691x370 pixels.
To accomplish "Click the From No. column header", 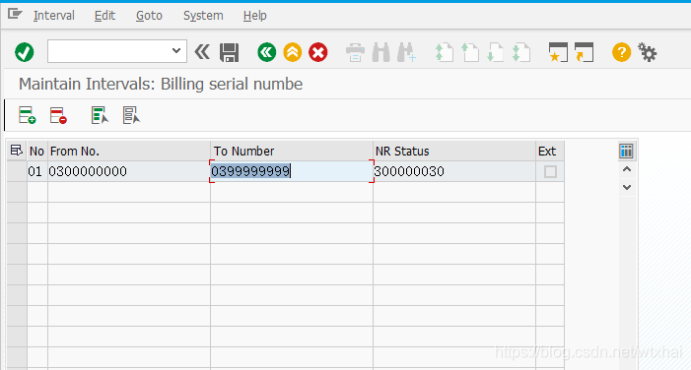I will click(129, 151).
